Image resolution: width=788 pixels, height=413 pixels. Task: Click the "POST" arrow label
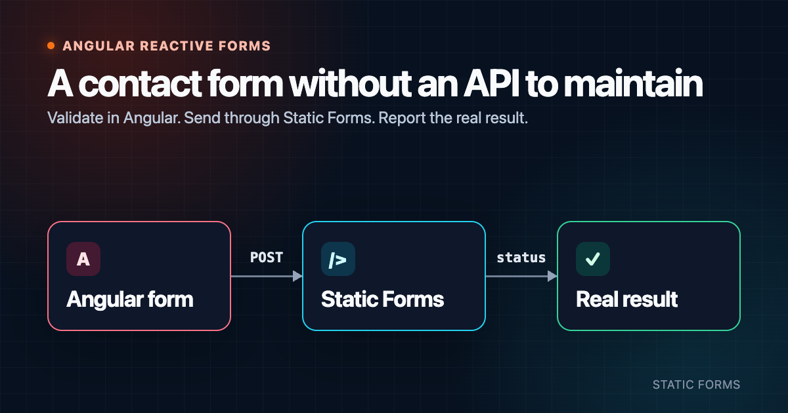[267, 257]
